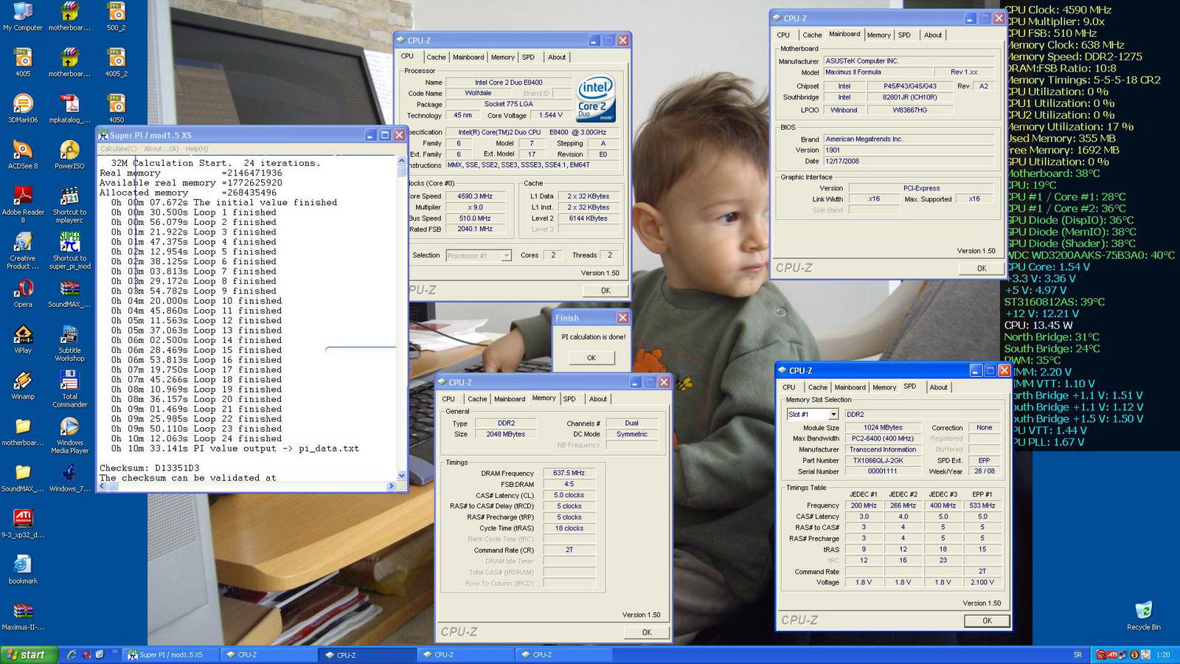This screenshot has height=664, width=1180.
Task: Open the 4050 image file icon
Action: (116, 108)
